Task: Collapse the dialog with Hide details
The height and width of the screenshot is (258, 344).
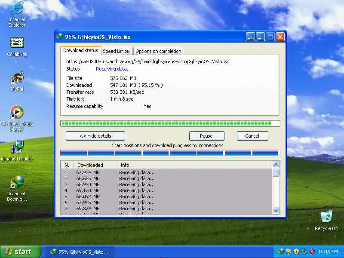Action: tap(95, 136)
